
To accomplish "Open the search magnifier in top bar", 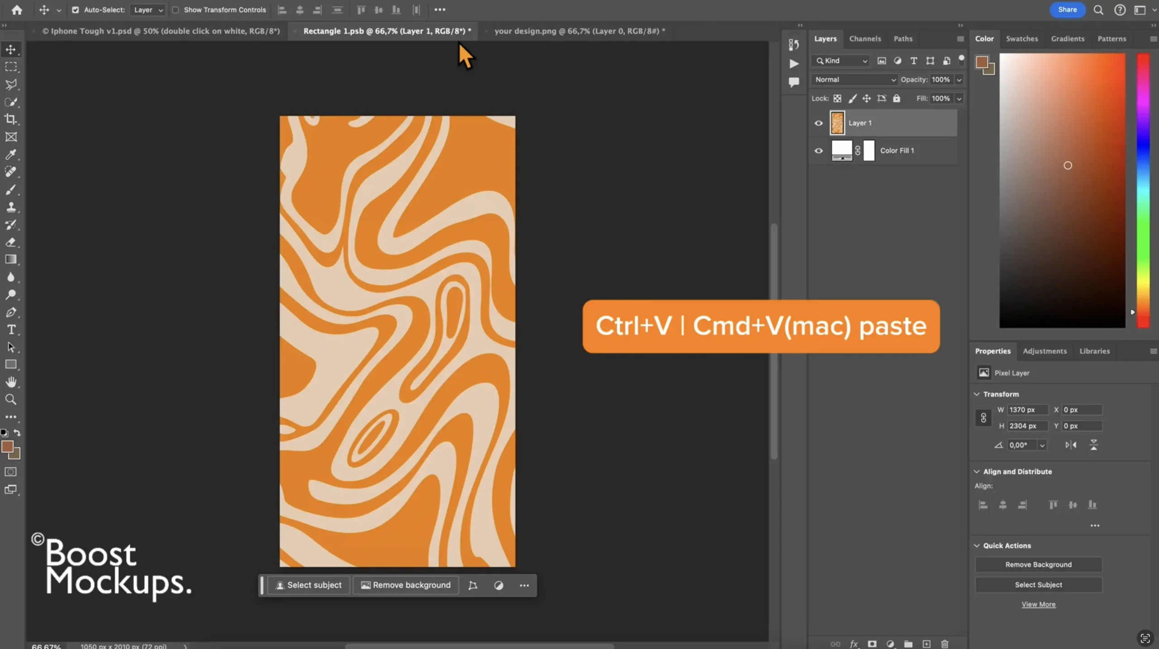I will pos(1098,10).
